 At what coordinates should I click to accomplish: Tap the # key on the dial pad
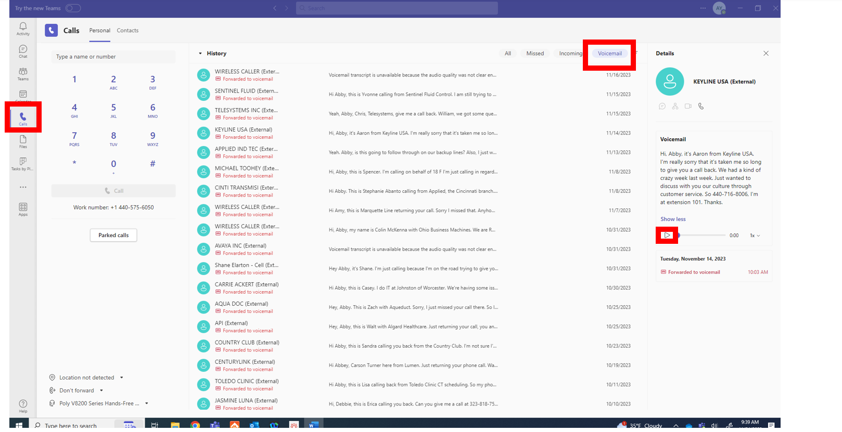pyautogui.click(x=152, y=164)
